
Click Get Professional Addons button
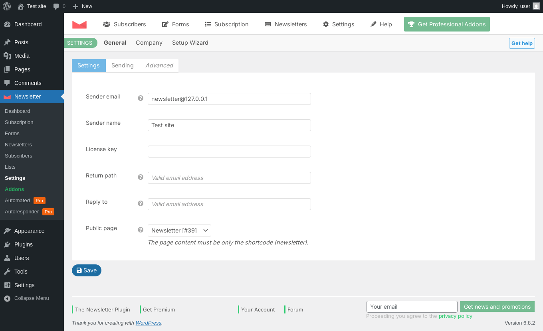tap(447, 24)
